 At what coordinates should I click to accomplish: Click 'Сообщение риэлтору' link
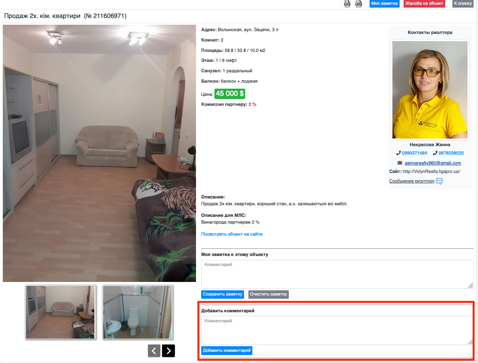412,181
